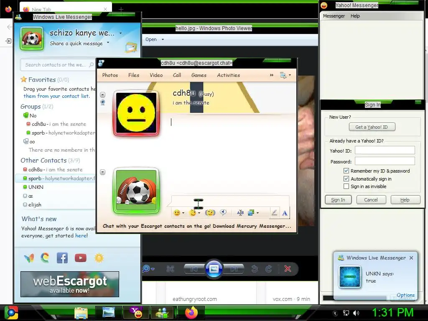This screenshot has width=428, height=321.
Task: Open file explorer folder icon in taskbar
Action: click(x=81, y=313)
